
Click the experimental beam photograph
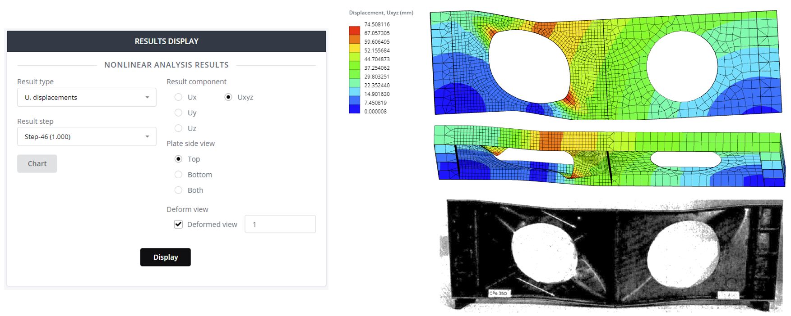(x=611, y=255)
